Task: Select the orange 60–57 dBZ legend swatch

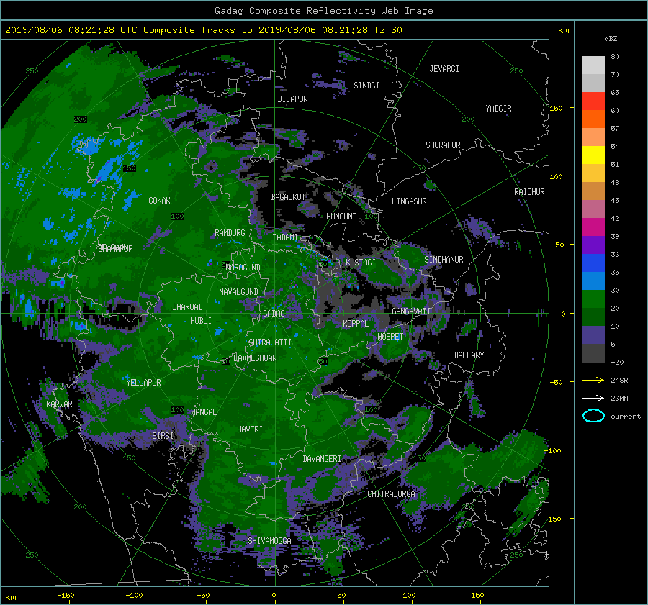Action: click(593, 119)
